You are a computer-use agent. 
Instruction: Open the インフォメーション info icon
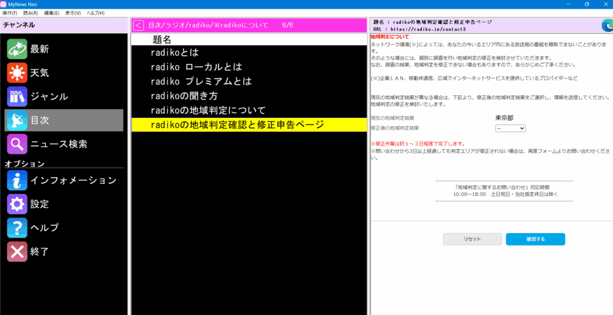pos(17,180)
